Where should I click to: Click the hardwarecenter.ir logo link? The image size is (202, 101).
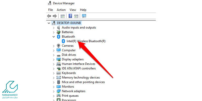tap(10, 89)
